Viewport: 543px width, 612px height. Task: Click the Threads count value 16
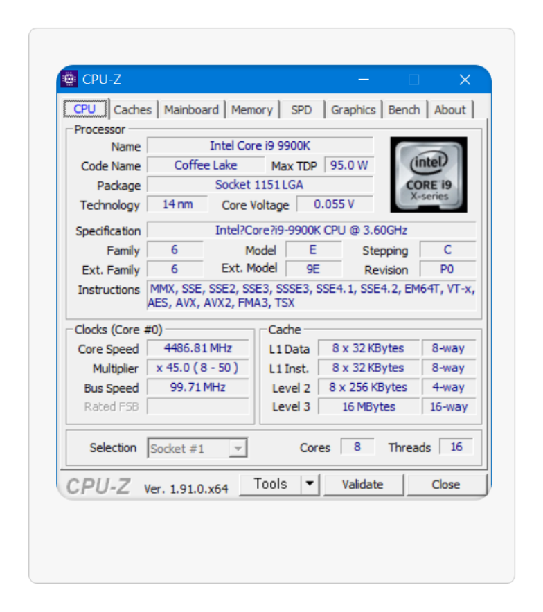[456, 447]
